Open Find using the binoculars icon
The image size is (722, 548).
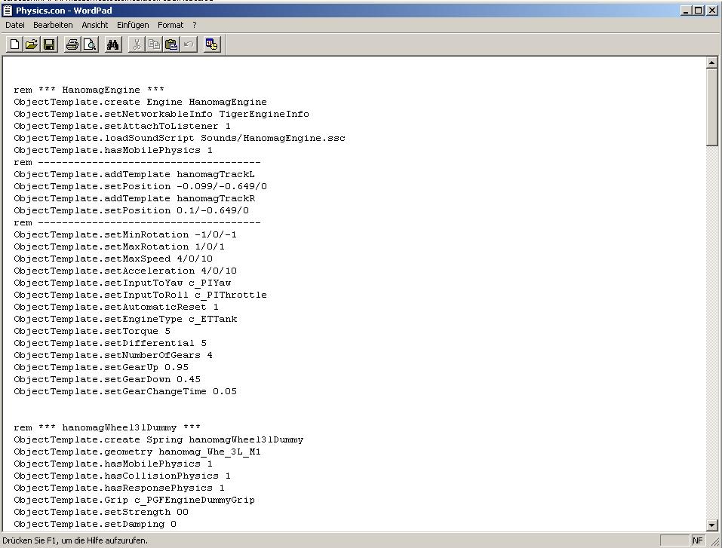[113, 44]
